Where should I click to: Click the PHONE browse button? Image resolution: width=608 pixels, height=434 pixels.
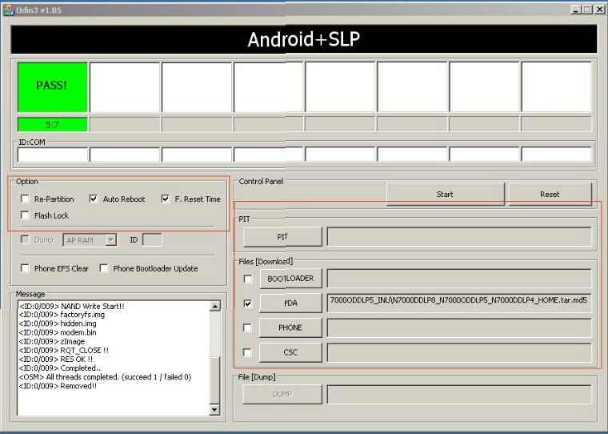coord(291,328)
